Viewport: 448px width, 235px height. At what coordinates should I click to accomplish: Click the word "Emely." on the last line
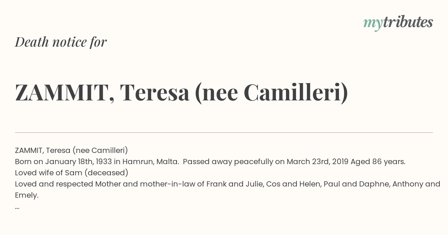[x=27, y=195]
